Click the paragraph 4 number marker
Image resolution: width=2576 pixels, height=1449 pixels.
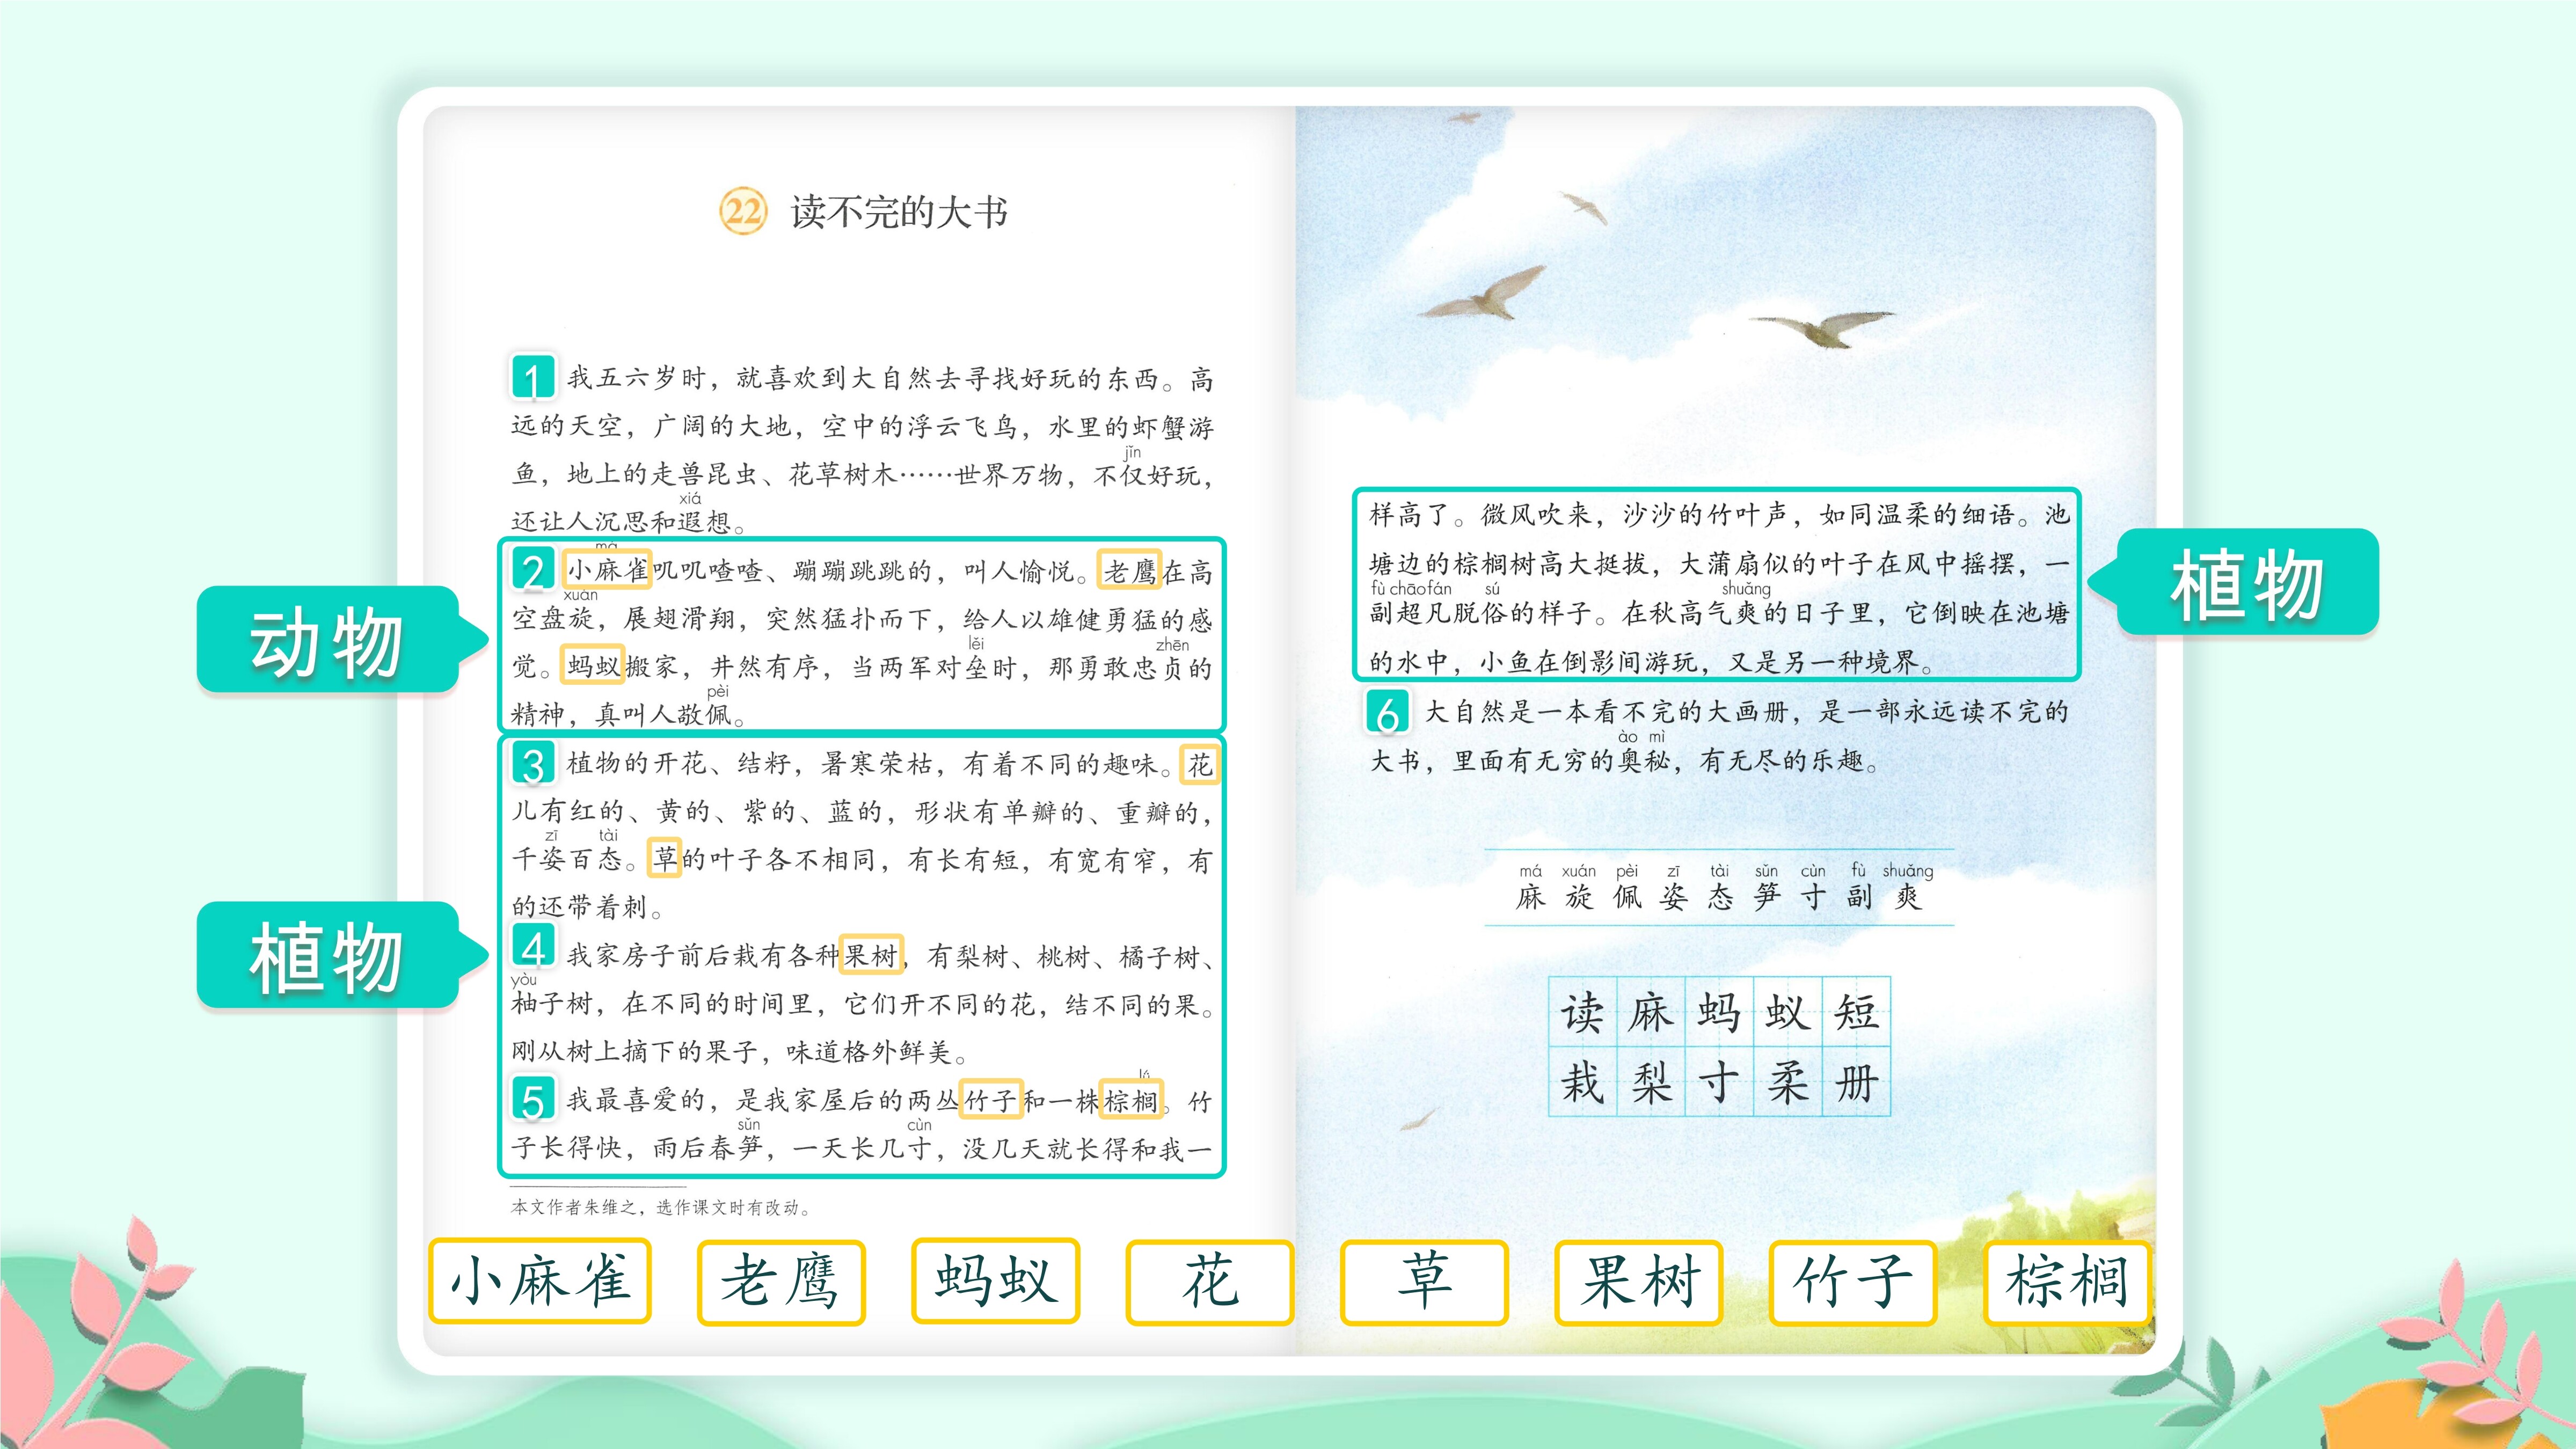coord(533,946)
